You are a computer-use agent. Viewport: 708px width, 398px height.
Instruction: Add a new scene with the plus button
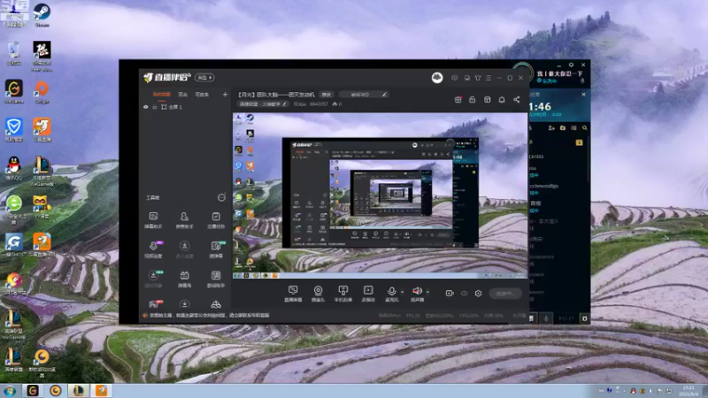point(225,95)
